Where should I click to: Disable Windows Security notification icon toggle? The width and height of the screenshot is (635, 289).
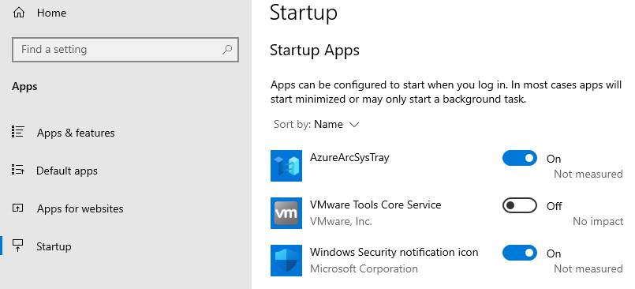click(x=520, y=253)
